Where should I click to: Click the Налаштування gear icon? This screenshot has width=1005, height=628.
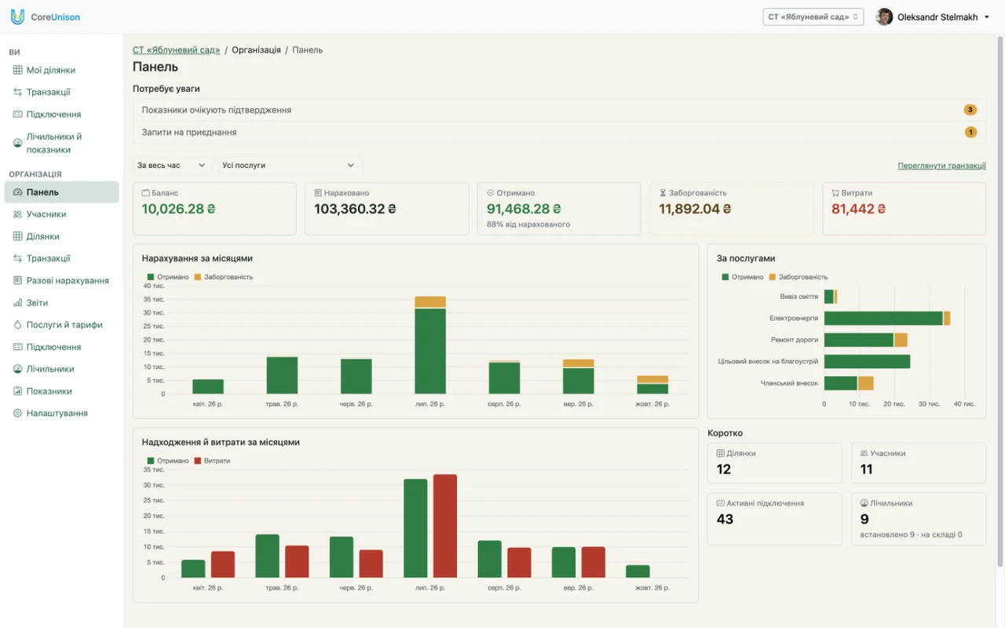pyautogui.click(x=18, y=413)
